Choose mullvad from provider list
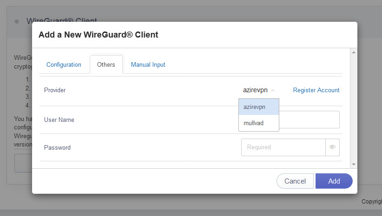 tap(259, 123)
